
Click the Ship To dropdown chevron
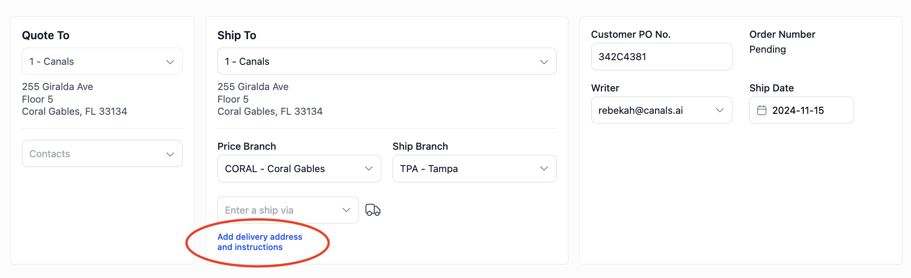pos(544,62)
